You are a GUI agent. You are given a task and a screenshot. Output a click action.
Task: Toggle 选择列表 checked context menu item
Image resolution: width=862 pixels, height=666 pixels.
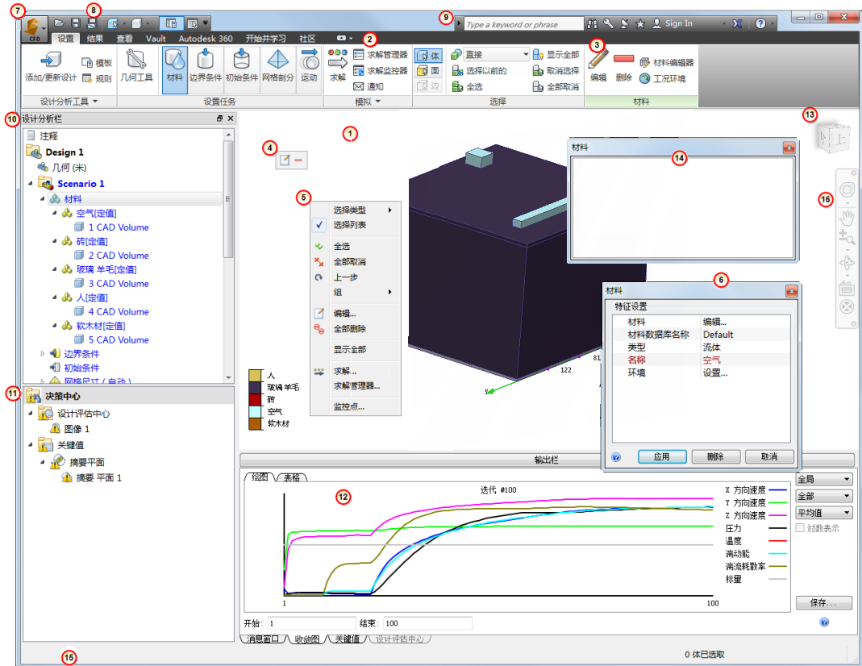click(356, 225)
